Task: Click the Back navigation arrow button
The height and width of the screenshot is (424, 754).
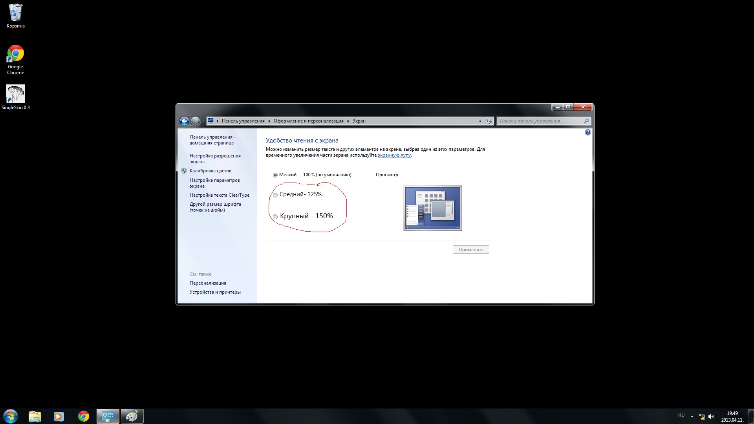Action: [x=184, y=121]
